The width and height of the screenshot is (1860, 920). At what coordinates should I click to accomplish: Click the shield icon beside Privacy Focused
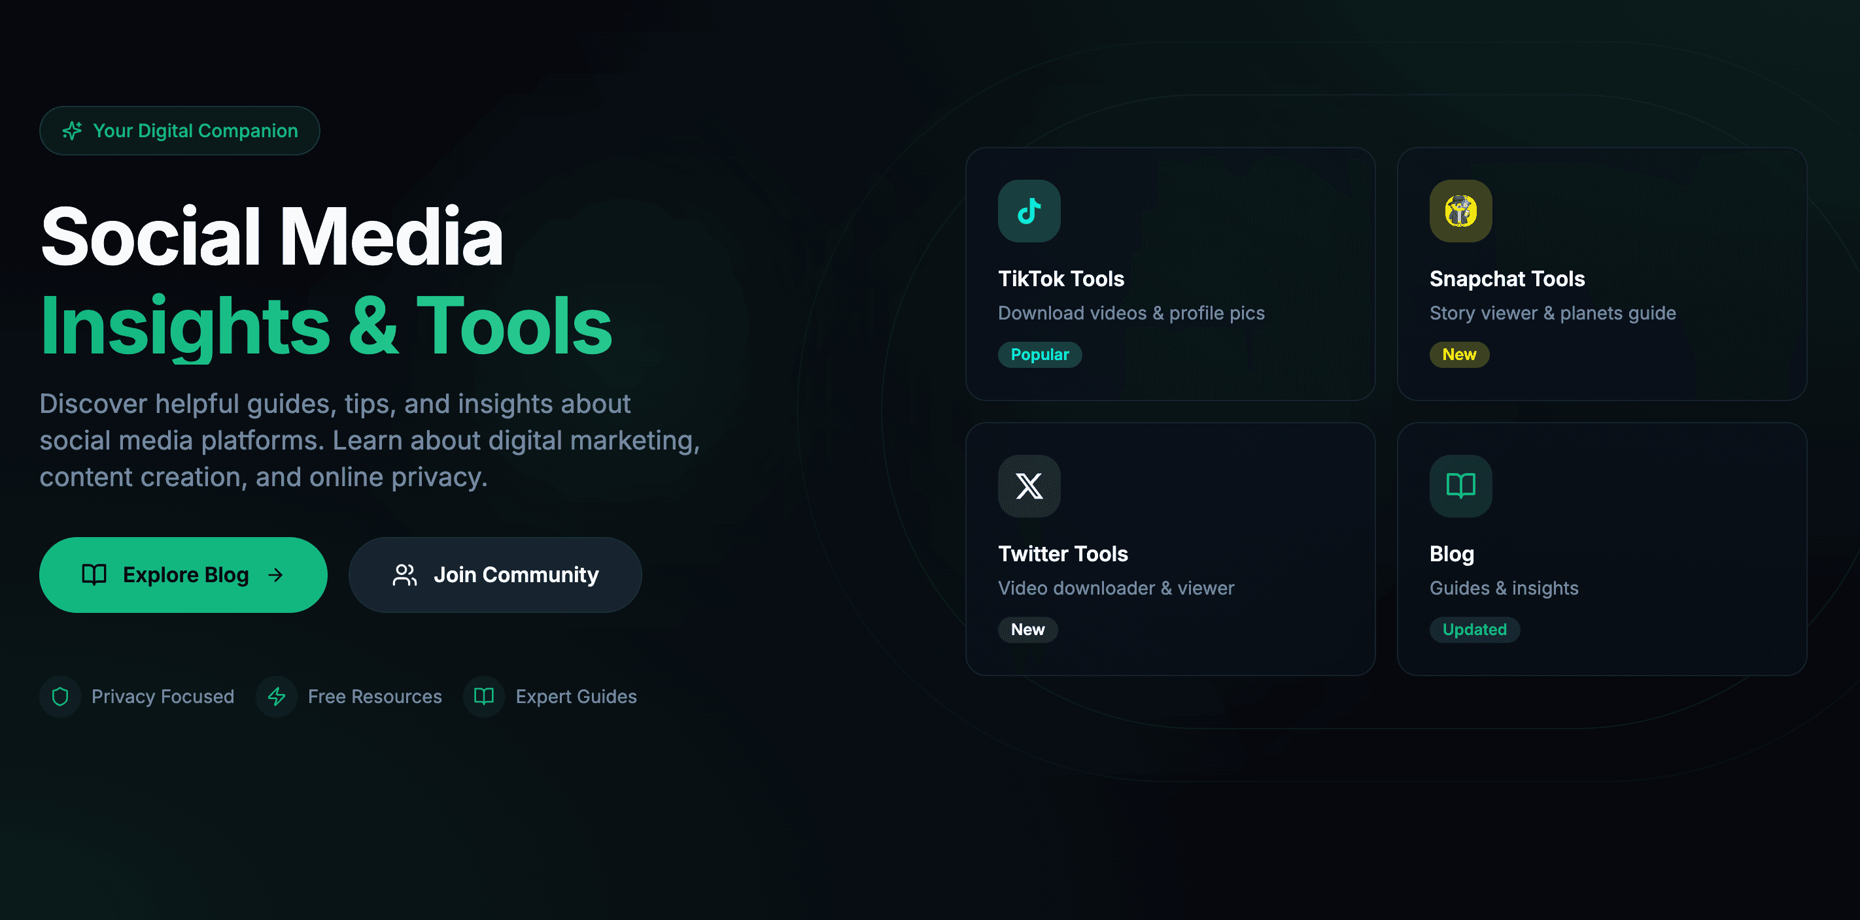click(60, 697)
